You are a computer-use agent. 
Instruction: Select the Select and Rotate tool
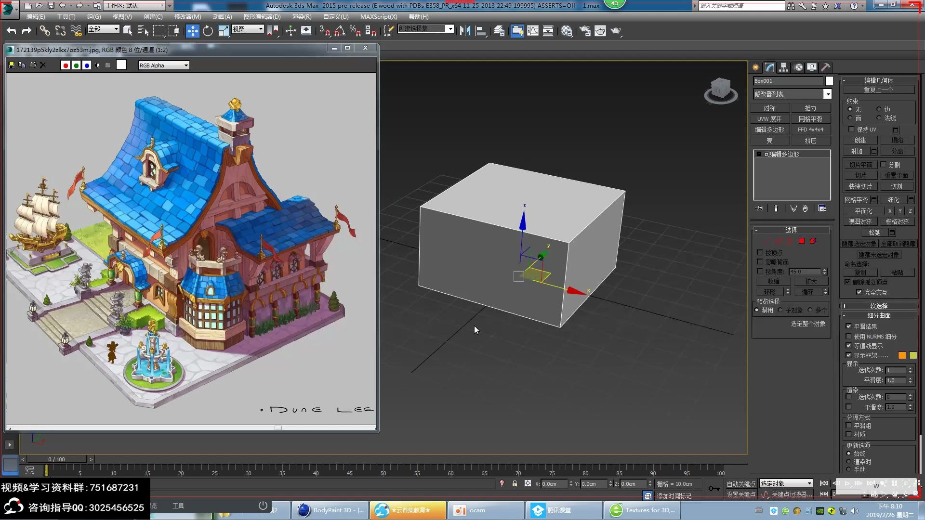point(208,30)
